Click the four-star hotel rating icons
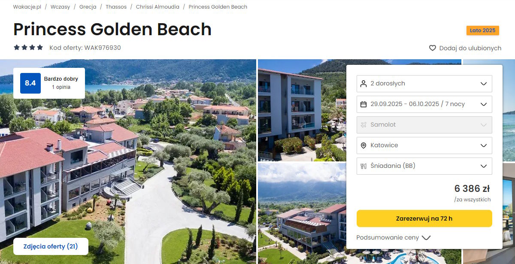The width and height of the screenshot is (515, 264). pos(28,48)
